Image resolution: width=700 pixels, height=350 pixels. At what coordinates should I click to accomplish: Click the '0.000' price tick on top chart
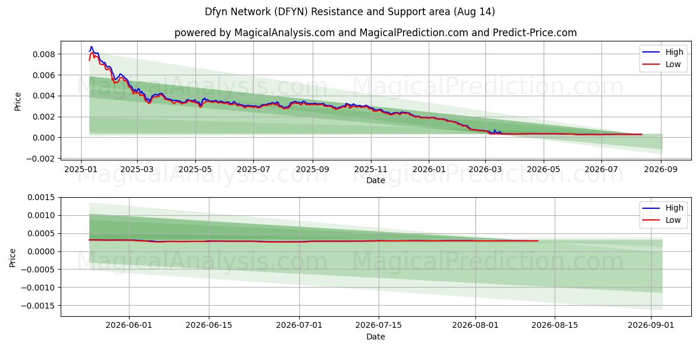[44, 138]
